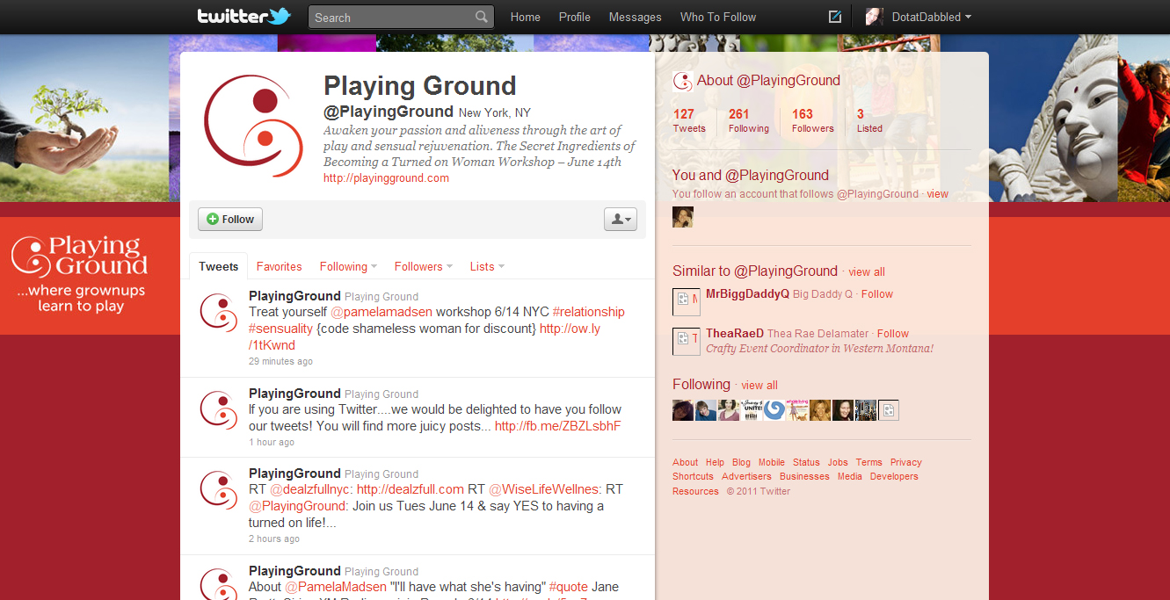The image size is (1170, 600).
Task: Follow TheaRaeD from the similar list
Action: tap(893, 333)
